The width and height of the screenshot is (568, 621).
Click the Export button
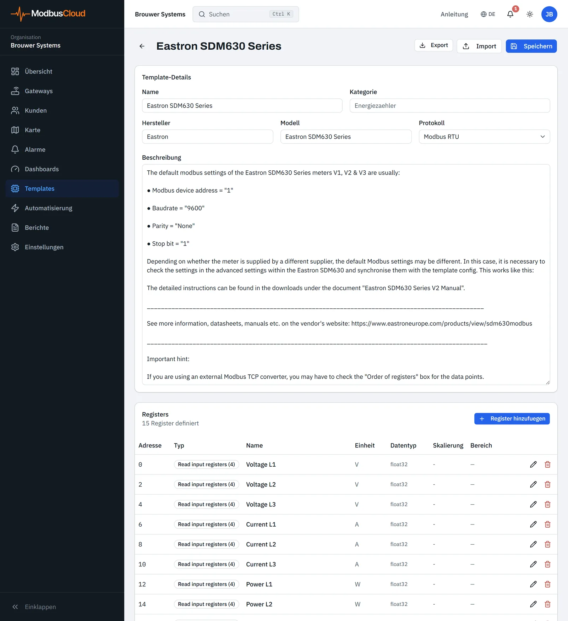pyautogui.click(x=433, y=45)
